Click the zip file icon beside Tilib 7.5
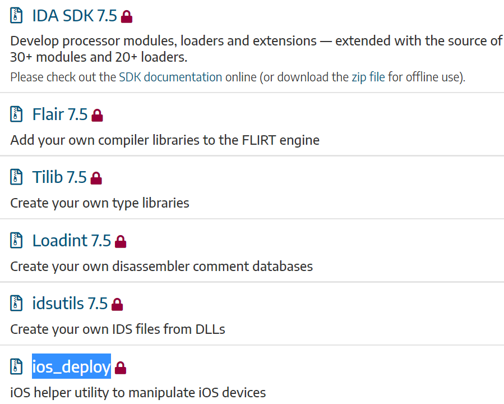Screen dimensions: 504x404 [17, 177]
